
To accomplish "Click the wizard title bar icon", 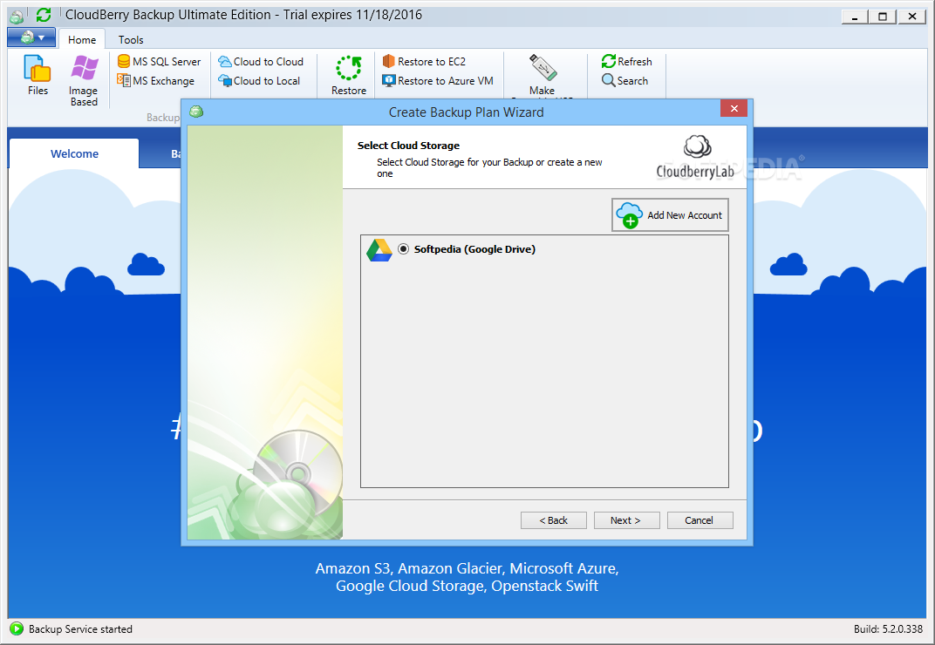I will coord(196,112).
